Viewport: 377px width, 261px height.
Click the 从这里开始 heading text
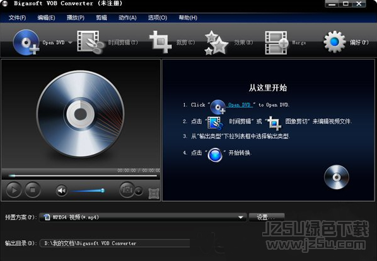[x=267, y=88]
